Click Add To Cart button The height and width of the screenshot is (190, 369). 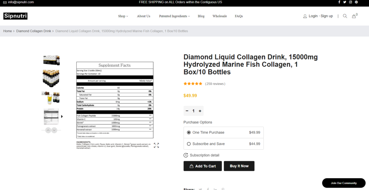(x=203, y=166)
